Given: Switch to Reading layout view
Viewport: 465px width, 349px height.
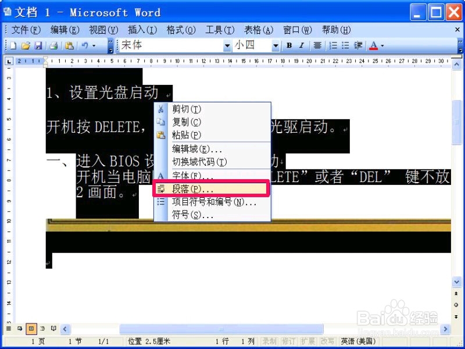Looking at the screenshot, I should click(53, 329).
